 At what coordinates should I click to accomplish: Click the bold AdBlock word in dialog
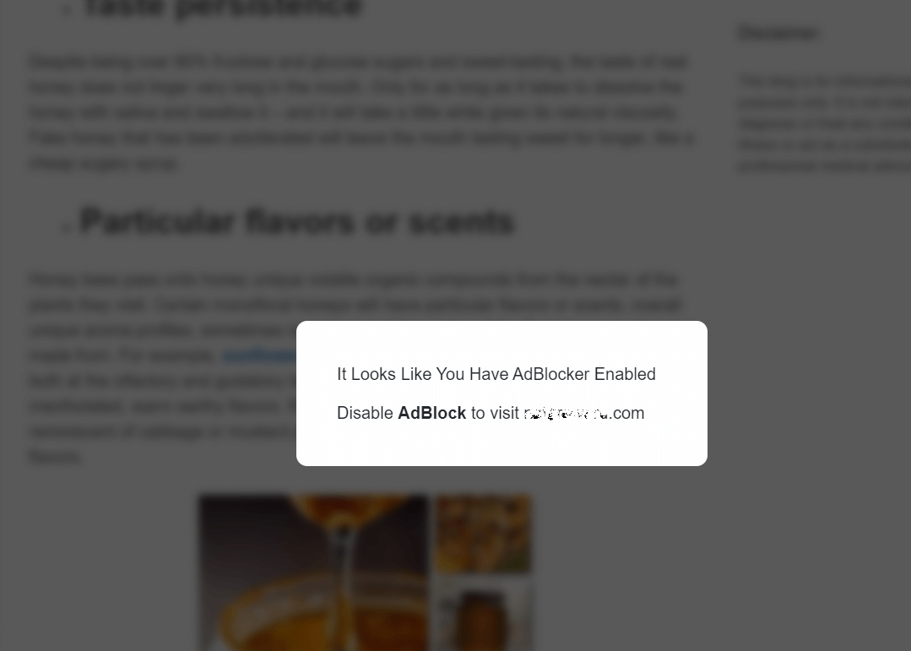431,413
